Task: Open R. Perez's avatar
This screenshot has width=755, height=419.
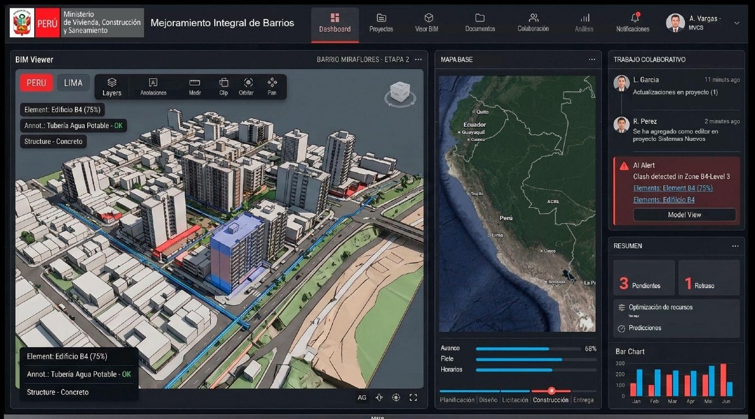Action: coord(621,124)
